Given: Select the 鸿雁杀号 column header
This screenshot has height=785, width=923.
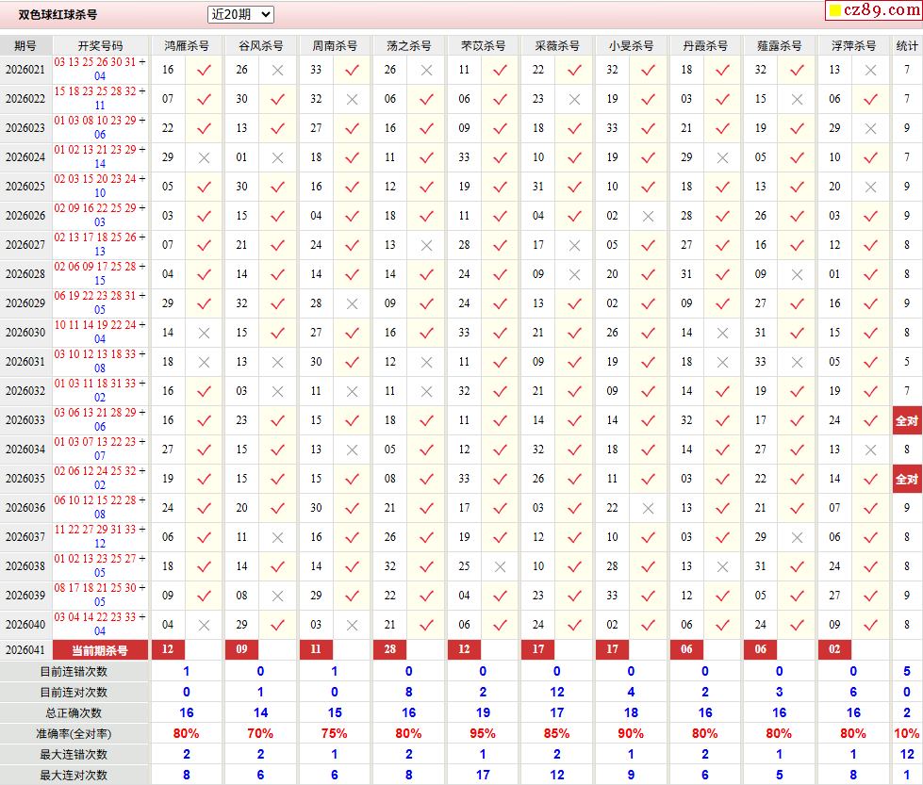Looking at the screenshot, I should (x=187, y=45).
